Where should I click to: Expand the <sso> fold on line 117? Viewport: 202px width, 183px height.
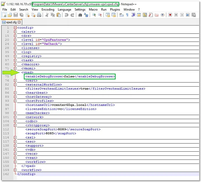point(15,141)
